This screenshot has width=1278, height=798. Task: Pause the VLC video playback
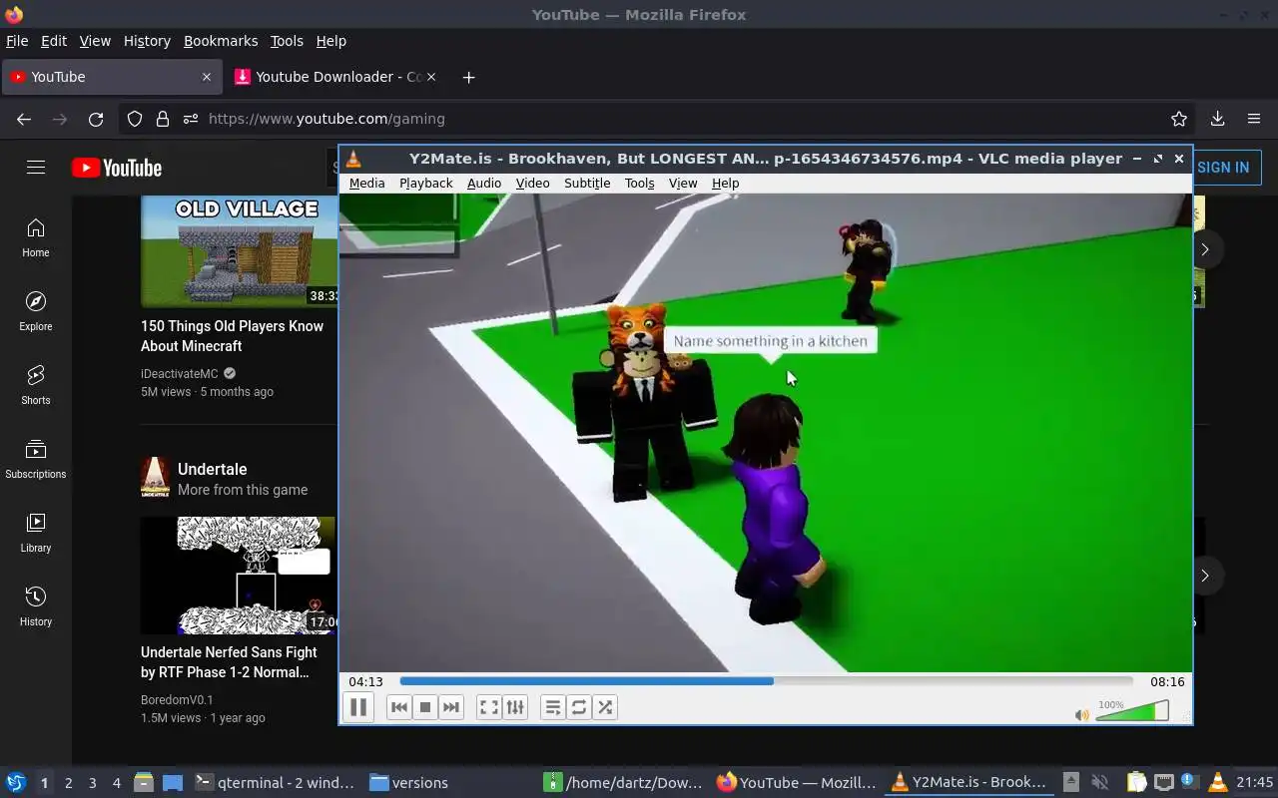point(358,707)
